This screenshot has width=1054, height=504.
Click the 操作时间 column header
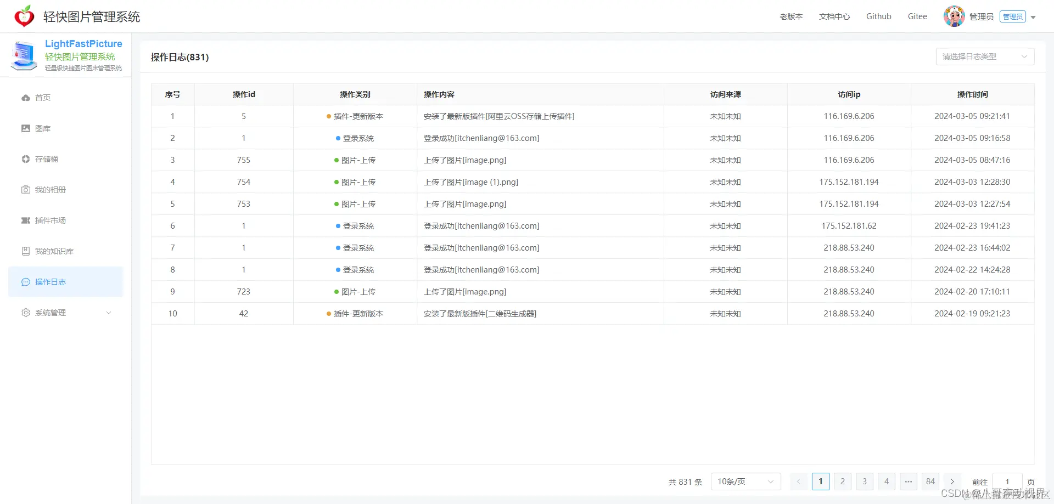click(973, 94)
